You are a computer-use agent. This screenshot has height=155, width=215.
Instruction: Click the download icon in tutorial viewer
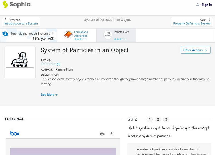click(112, 133)
